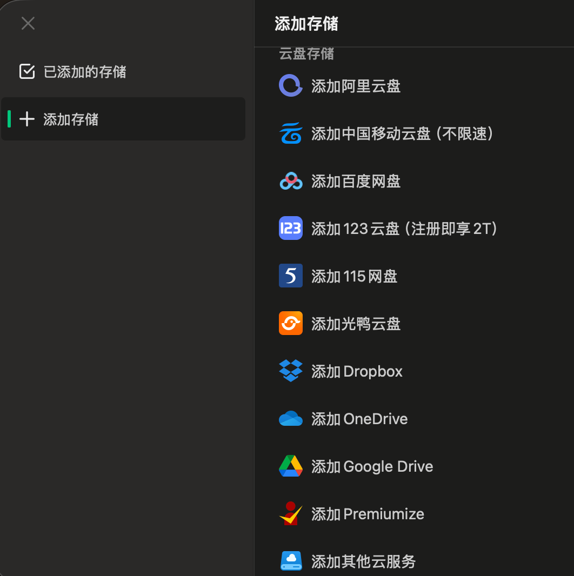Screen dimensions: 574x576
Task: Click the Premiumize logo icon
Action: click(291, 513)
